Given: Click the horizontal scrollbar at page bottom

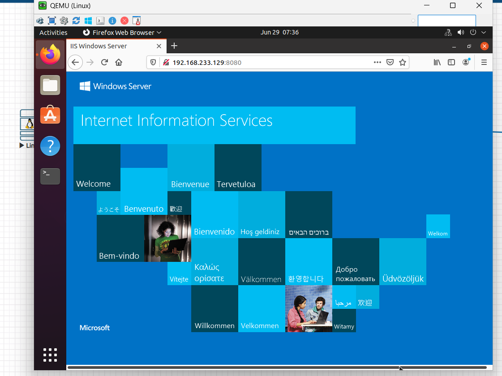Looking at the screenshot, I should pyautogui.click(x=277, y=367).
